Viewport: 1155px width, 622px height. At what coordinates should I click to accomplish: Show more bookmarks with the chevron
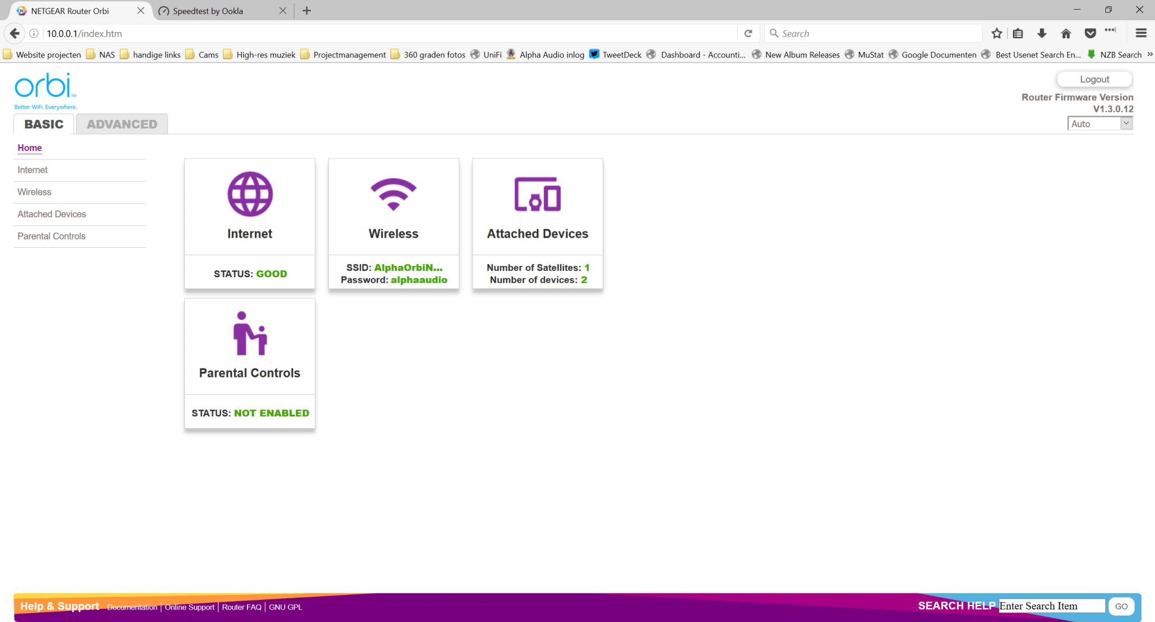1150,54
